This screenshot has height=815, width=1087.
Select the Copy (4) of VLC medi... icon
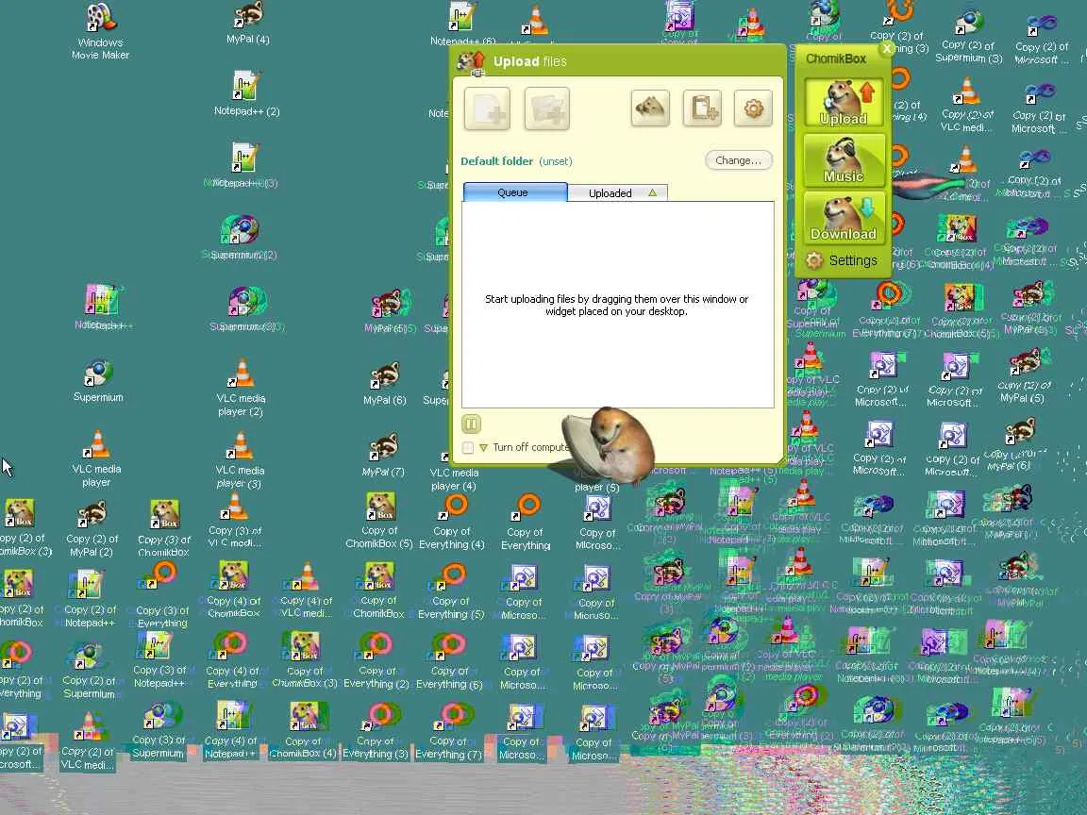tap(306, 591)
